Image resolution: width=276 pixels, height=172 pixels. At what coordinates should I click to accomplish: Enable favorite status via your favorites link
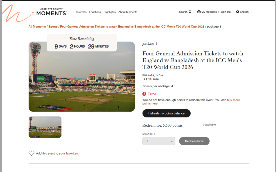pyautogui.click(x=68, y=153)
